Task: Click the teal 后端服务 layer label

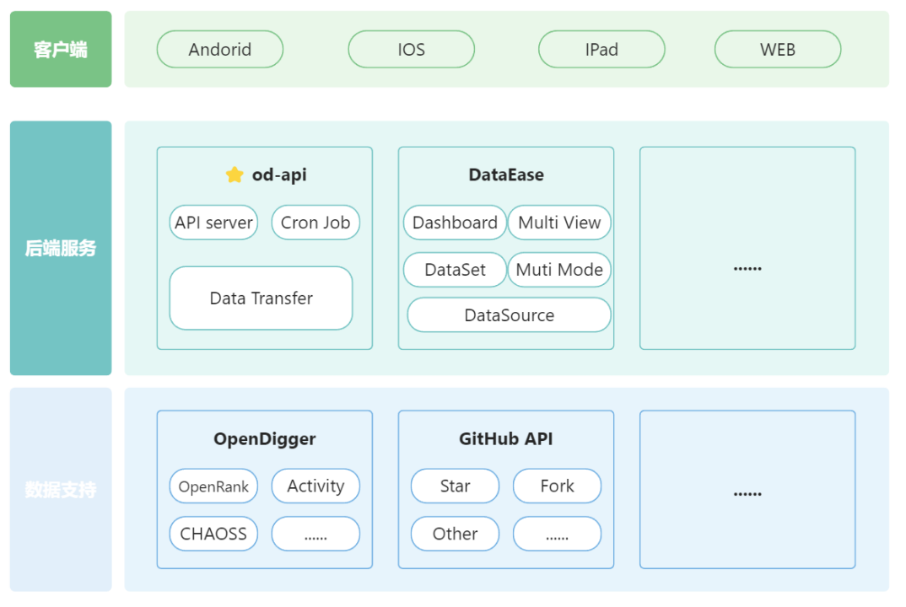Action: tap(61, 249)
